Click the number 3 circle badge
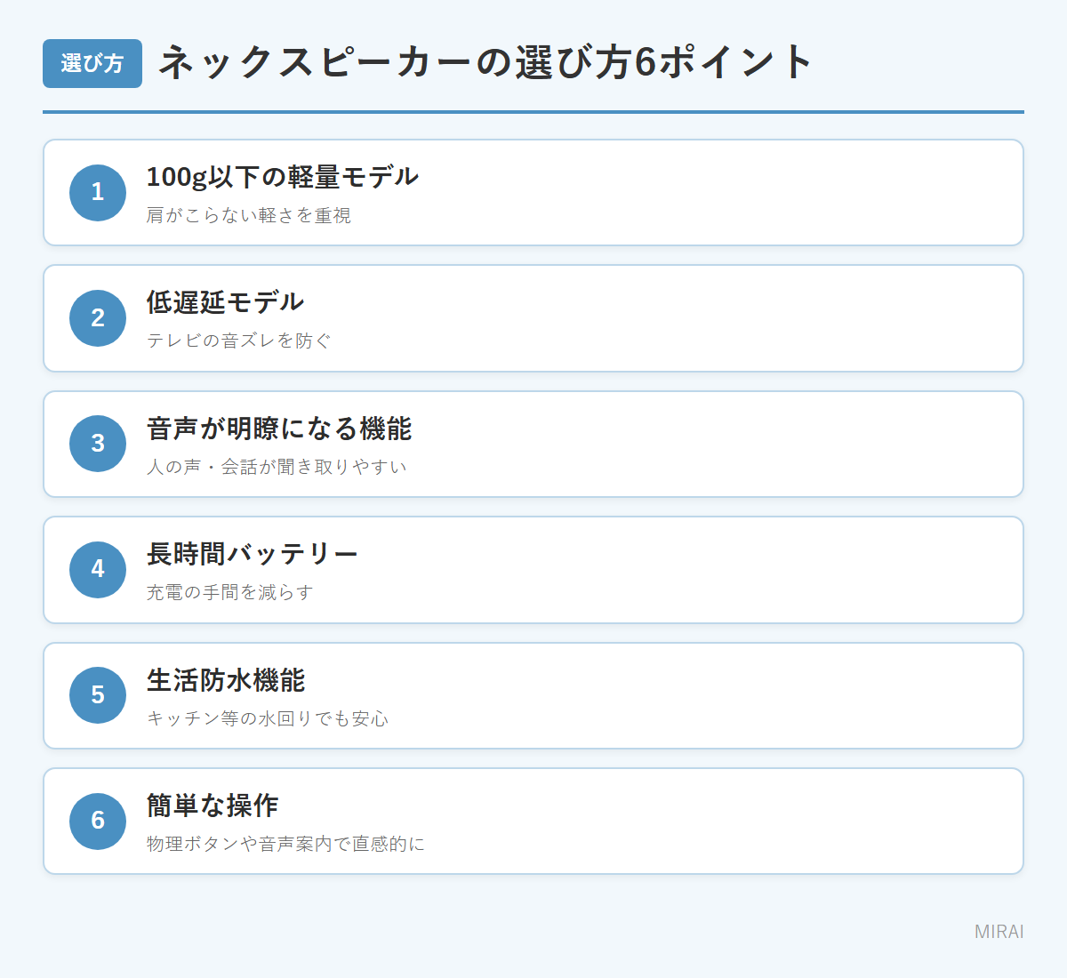Viewport: 1067px width, 978px height. pyautogui.click(x=98, y=444)
